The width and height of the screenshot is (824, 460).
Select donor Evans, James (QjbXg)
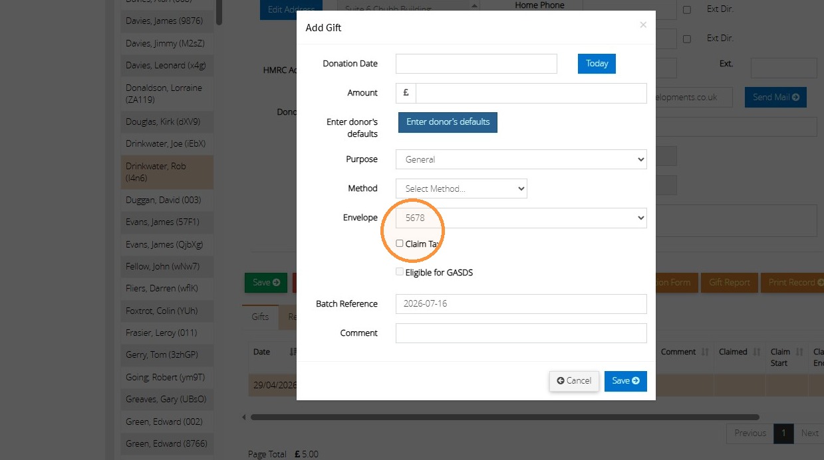(x=167, y=244)
